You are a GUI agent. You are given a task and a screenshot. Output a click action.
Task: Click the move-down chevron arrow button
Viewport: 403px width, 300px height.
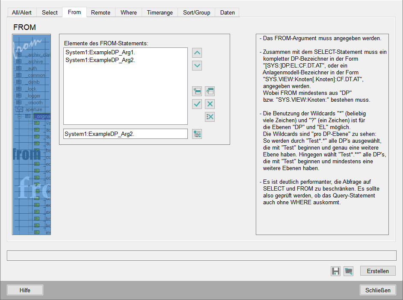(x=197, y=66)
